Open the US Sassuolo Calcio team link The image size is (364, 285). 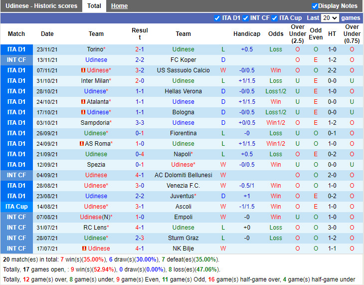point(183,70)
